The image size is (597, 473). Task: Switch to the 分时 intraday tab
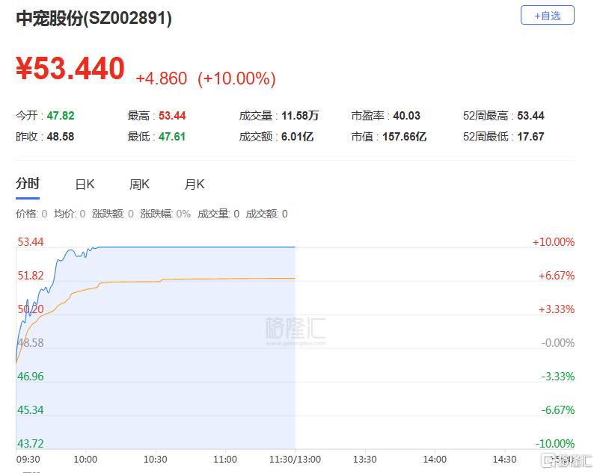(x=28, y=184)
